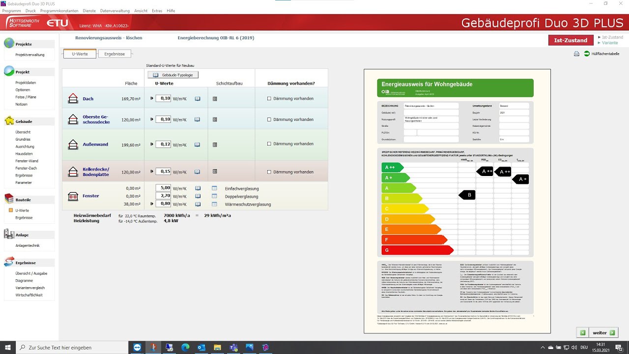Click the arrow marker before the 0,80 window U-value
Viewport: 629px width, 354px height.
(152, 204)
